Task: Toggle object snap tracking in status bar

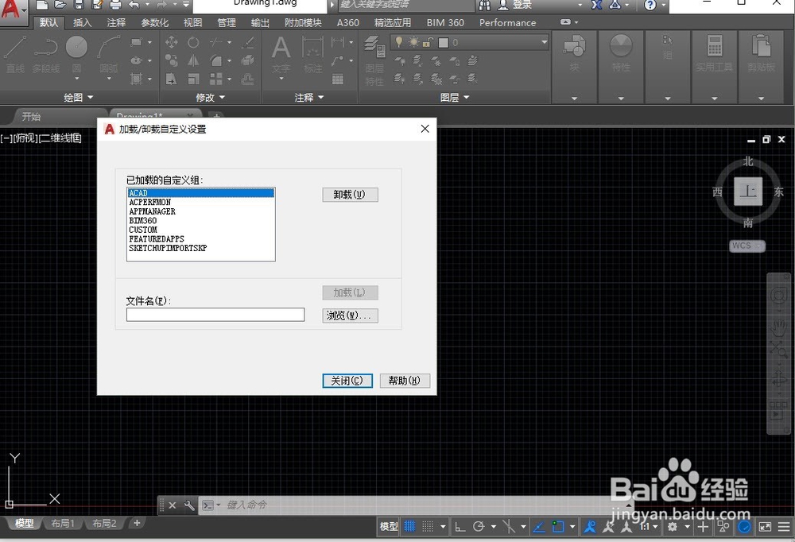Action: click(540, 527)
